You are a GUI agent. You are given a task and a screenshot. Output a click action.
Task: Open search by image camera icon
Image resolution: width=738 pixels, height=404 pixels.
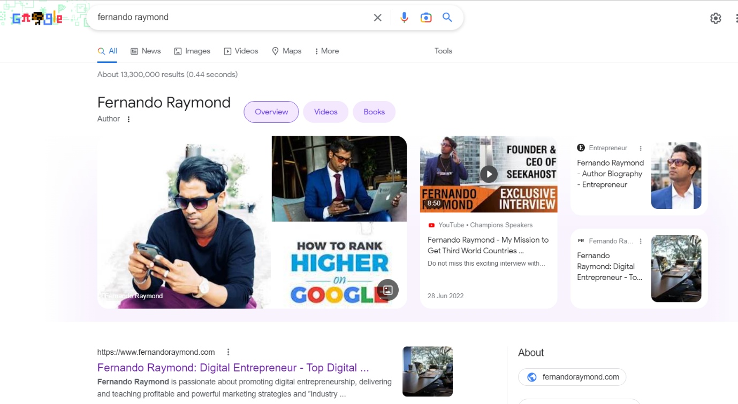click(x=426, y=18)
